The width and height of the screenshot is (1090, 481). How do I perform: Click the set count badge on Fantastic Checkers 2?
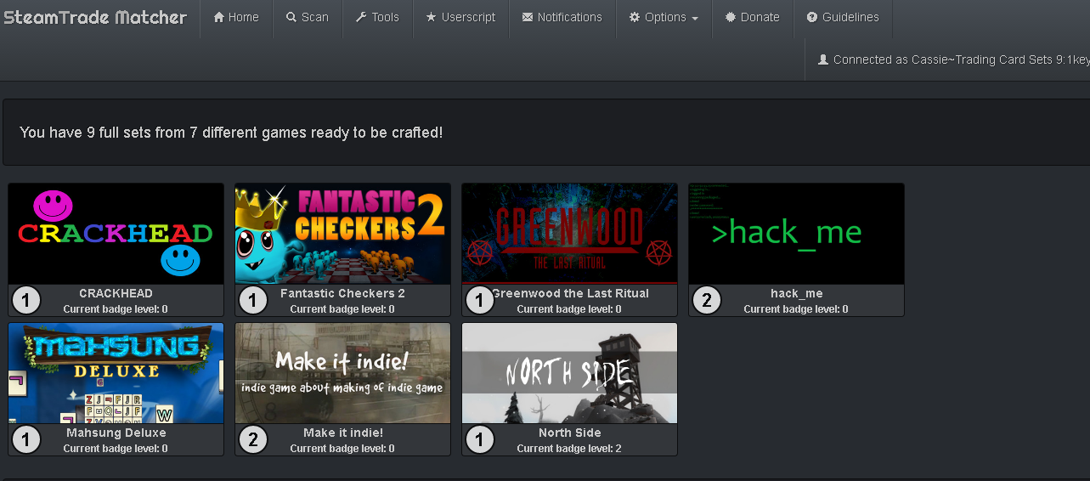click(253, 300)
